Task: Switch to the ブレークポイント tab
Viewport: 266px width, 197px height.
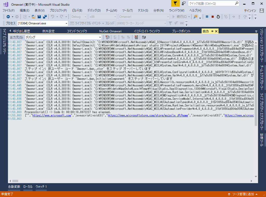Action: pos(181,31)
